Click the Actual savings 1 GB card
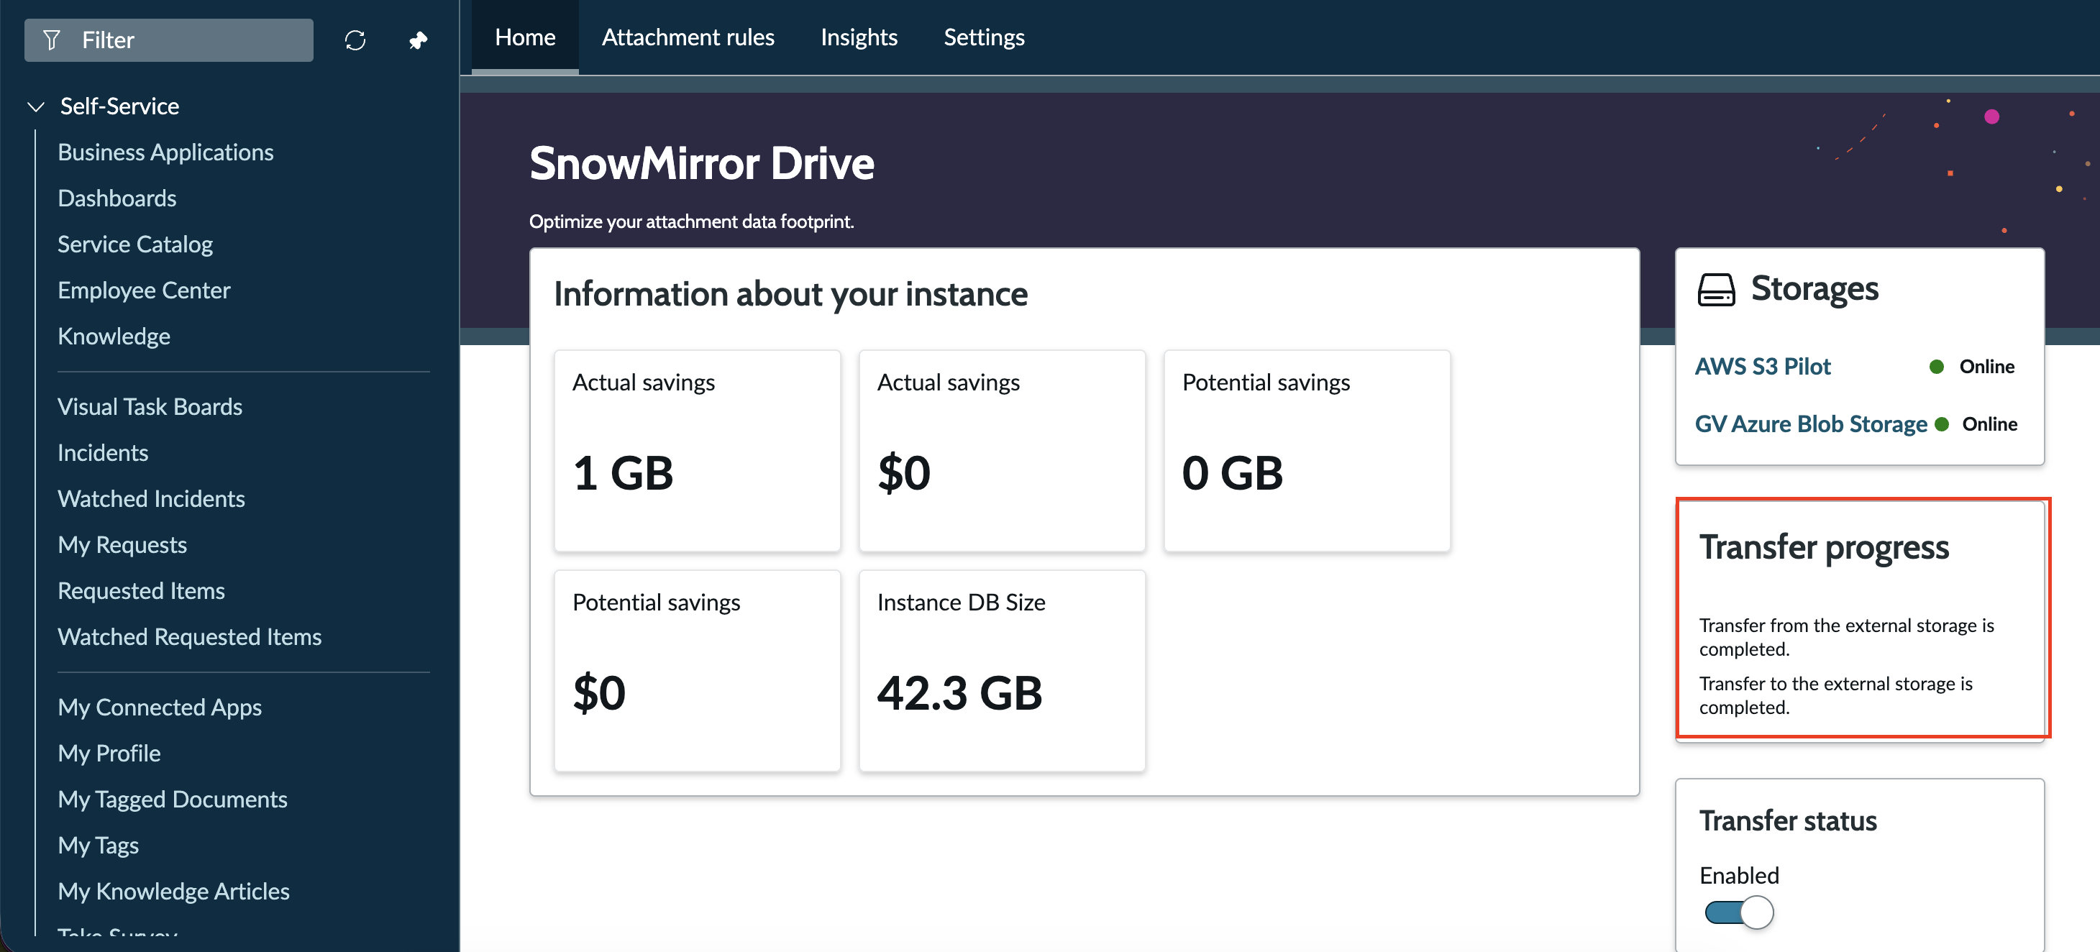The width and height of the screenshot is (2100, 952). [x=697, y=451]
